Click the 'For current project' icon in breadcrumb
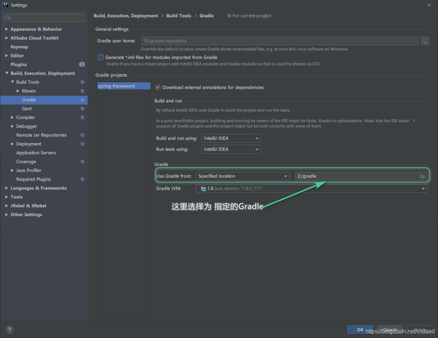 229,16
